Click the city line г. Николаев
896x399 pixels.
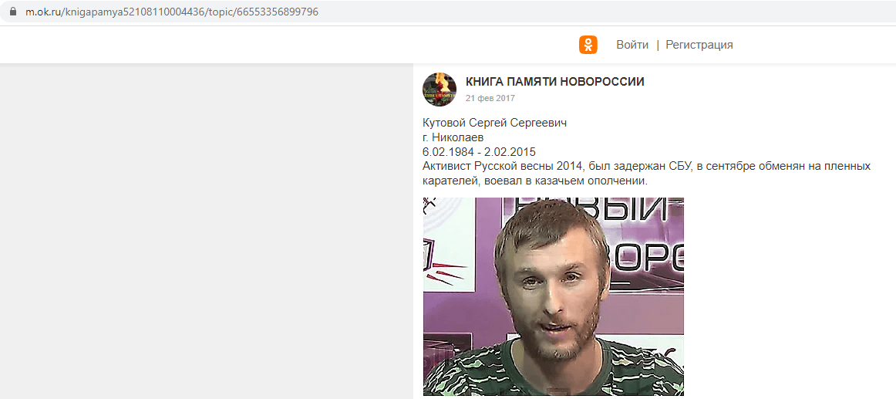point(453,137)
